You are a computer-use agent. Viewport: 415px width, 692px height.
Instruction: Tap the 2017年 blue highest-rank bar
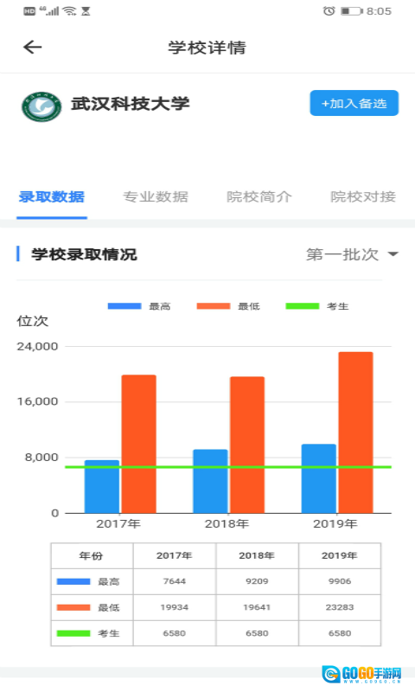pyautogui.click(x=102, y=486)
